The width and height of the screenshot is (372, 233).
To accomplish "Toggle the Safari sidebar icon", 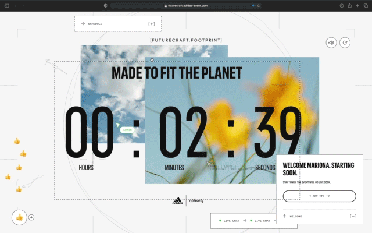I will (x=7, y=6).
